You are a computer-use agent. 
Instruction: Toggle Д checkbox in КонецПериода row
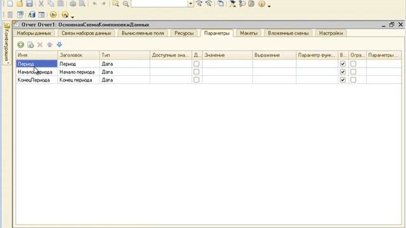[197, 80]
